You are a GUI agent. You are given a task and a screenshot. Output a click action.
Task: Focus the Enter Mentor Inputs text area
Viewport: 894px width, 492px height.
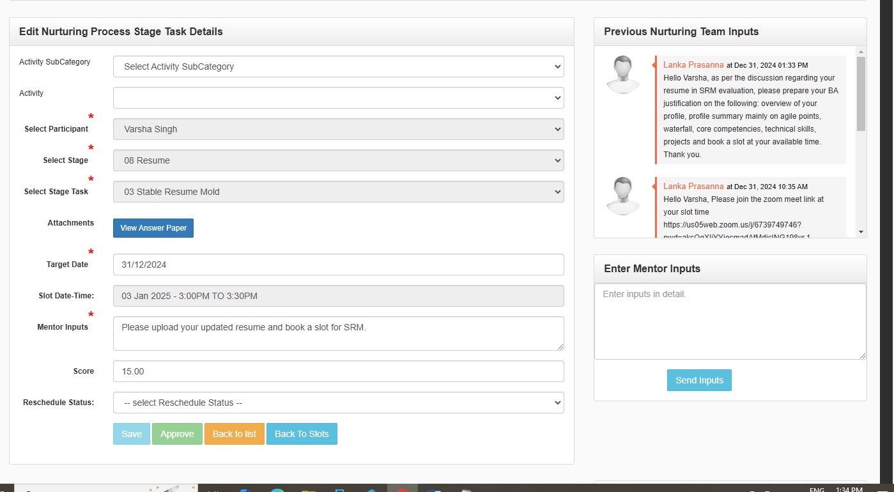tap(730, 321)
